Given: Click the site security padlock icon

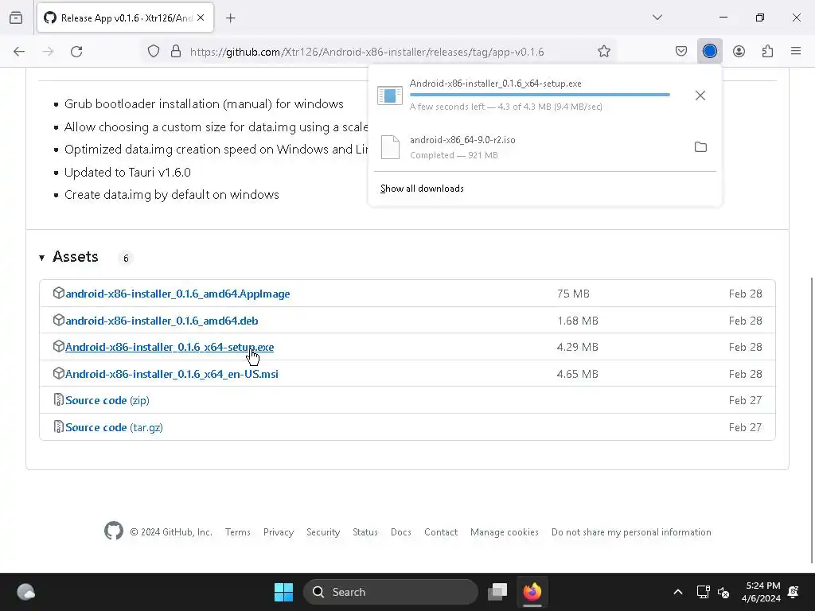Looking at the screenshot, I should point(176,52).
